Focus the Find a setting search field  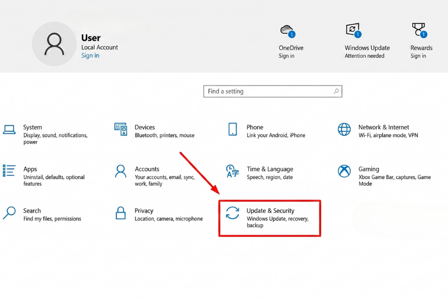tap(273, 91)
